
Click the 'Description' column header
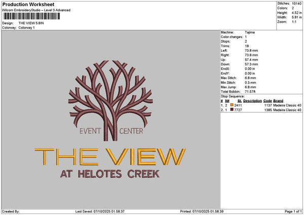coord(252,101)
